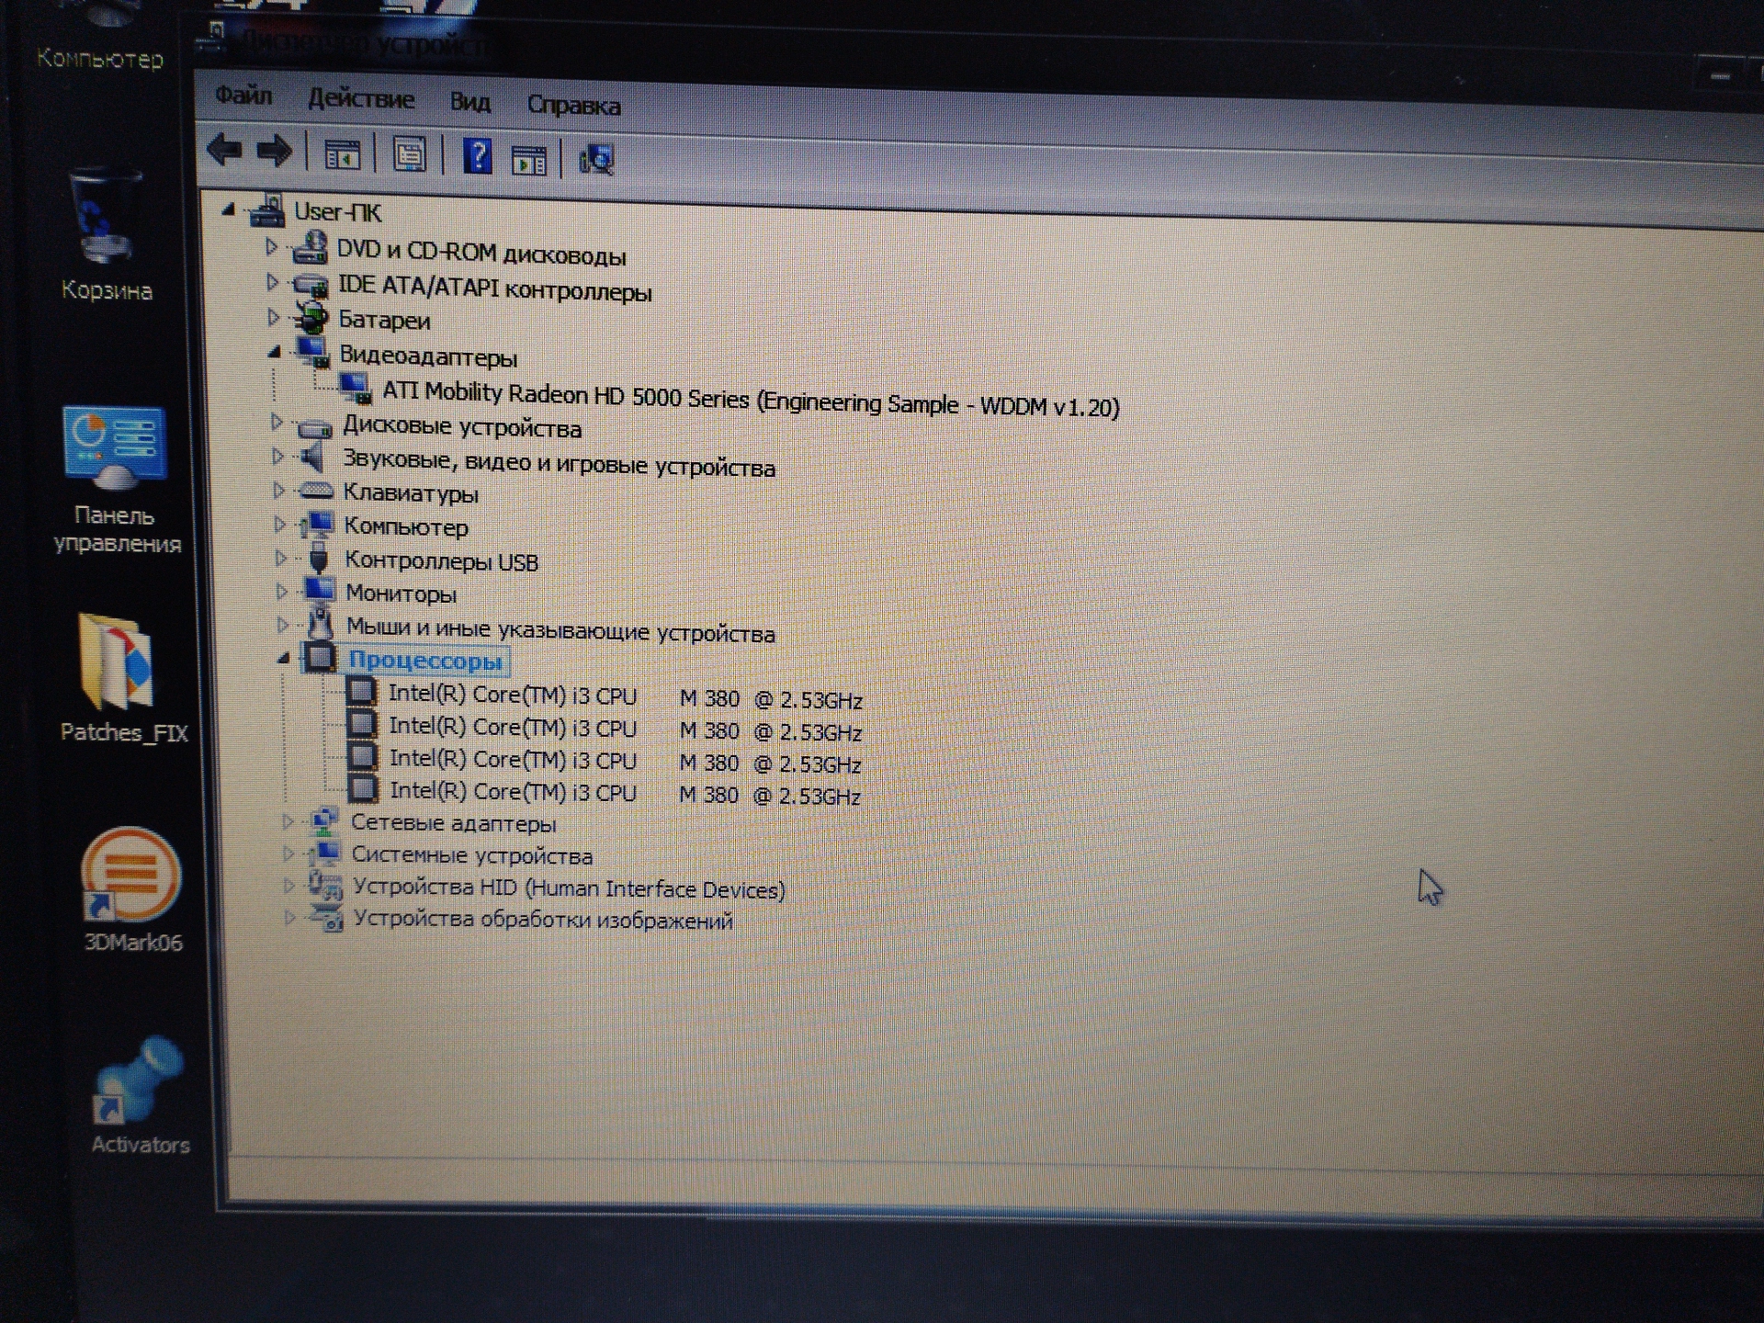Collapse the User-ПК root node
1764x1323 pixels.
click(x=228, y=210)
